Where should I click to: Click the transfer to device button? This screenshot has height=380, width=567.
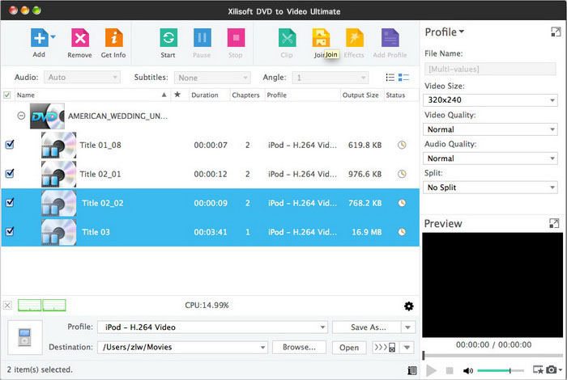[x=386, y=348]
